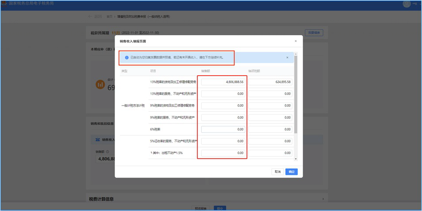Select the 出租不动产1.5% sales amount field

coord(223,153)
